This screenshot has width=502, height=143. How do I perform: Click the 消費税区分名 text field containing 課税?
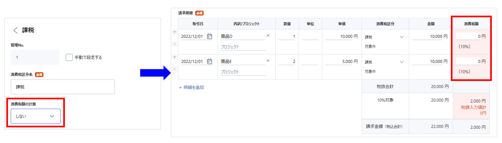[x=63, y=87]
